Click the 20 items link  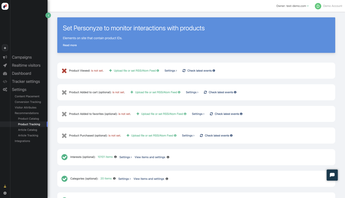[x=106, y=178]
